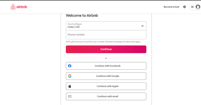Click Become a host link
201x105 pixels.
171,7
